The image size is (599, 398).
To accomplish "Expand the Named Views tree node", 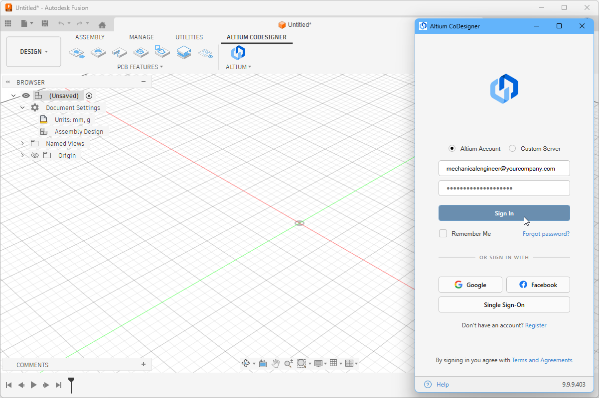I will click(x=22, y=143).
